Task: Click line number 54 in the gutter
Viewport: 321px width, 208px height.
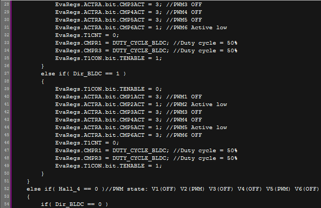Action: point(8,204)
